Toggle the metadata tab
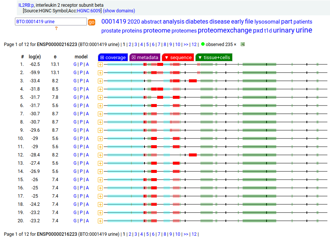 tap(145, 57)
